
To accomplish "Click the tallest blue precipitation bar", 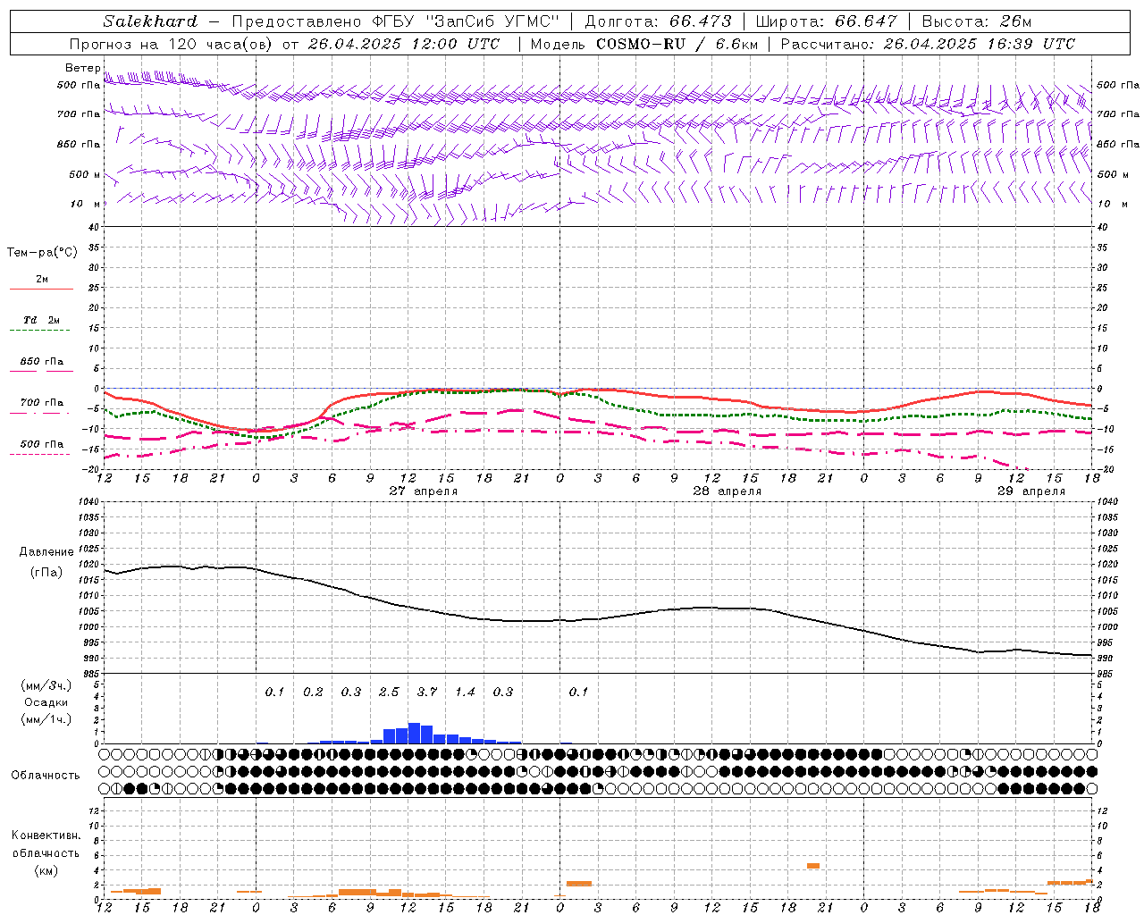I will click(414, 733).
